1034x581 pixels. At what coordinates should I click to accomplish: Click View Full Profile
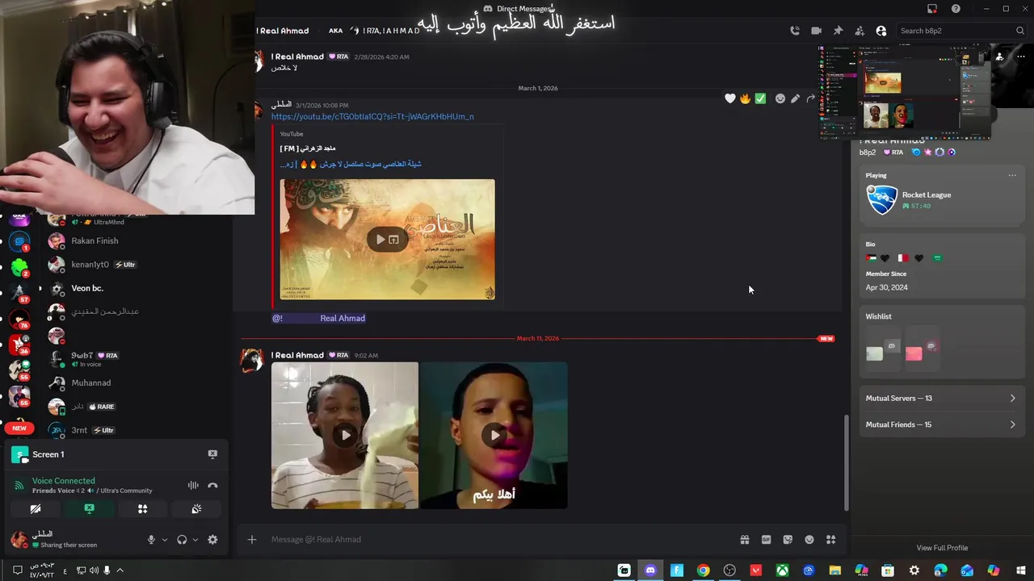coord(942,548)
